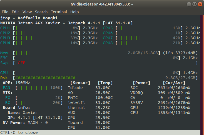Click the CPU1 usage bar

(46, 28)
